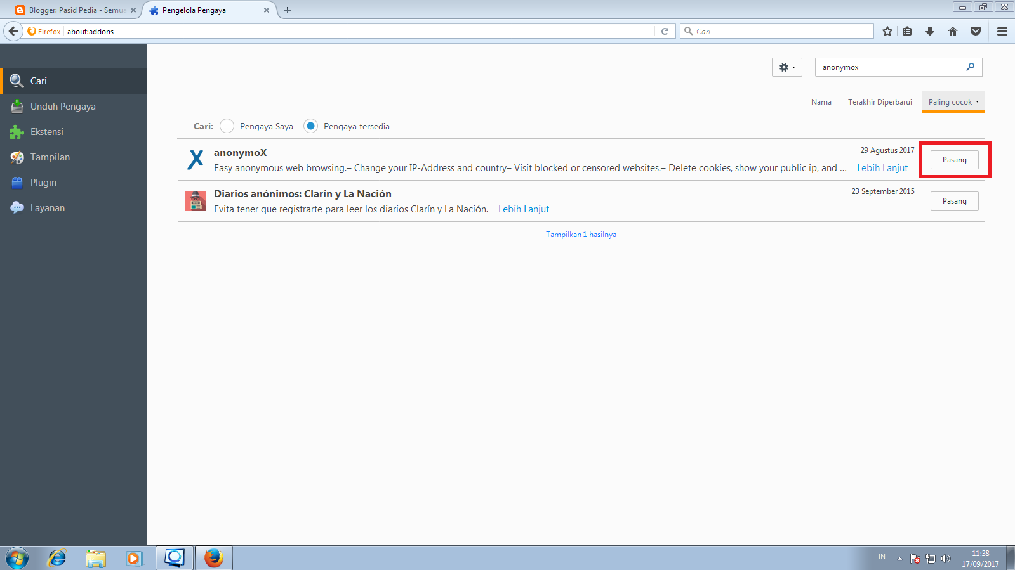The image size is (1015, 570).
Task: Reload the page with the refresh icon
Action: [x=665, y=31]
